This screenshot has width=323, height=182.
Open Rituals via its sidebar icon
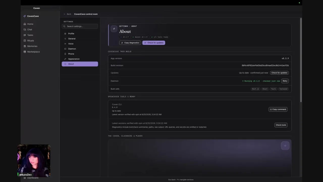(25, 41)
